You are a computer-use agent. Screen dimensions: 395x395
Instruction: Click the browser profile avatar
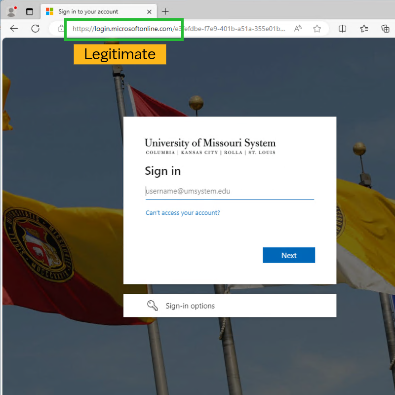pyautogui.click(x=11, y=11)
